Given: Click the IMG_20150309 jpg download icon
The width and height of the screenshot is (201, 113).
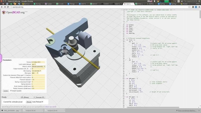Looking at the screenshot, I should click(x=3, y=110).
